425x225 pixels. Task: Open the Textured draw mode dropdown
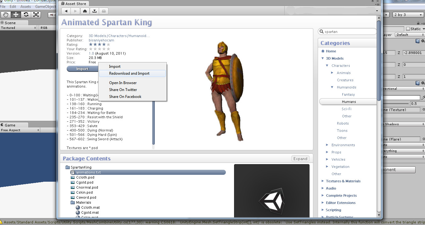18,28
